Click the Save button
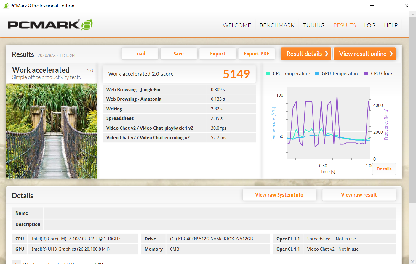This screenshot has height=264, width=416. point(179,54)
